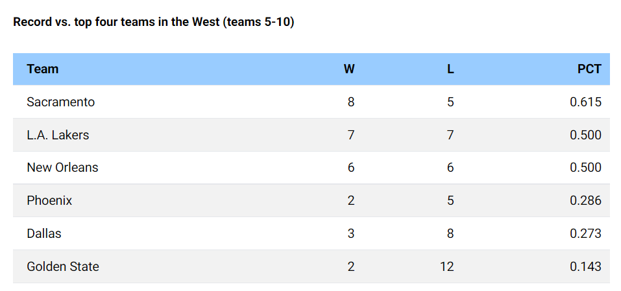Select the New Orleans team name

click(x=62, y=167)
